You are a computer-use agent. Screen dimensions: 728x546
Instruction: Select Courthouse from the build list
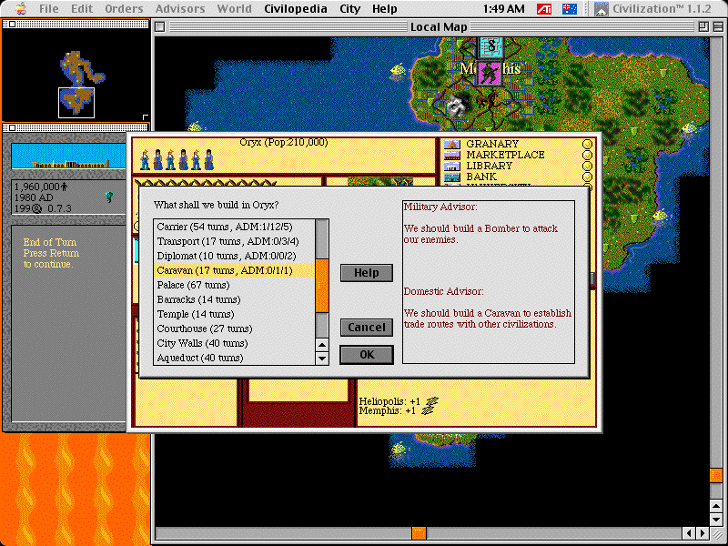[x=235, y=329]
